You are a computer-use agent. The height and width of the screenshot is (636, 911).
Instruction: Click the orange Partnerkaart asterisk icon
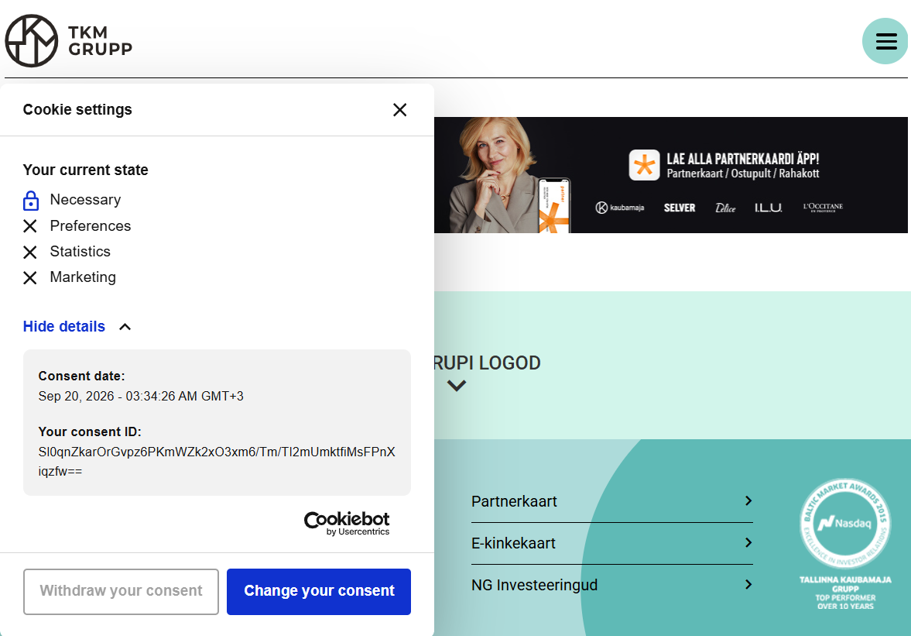point(644,165)
